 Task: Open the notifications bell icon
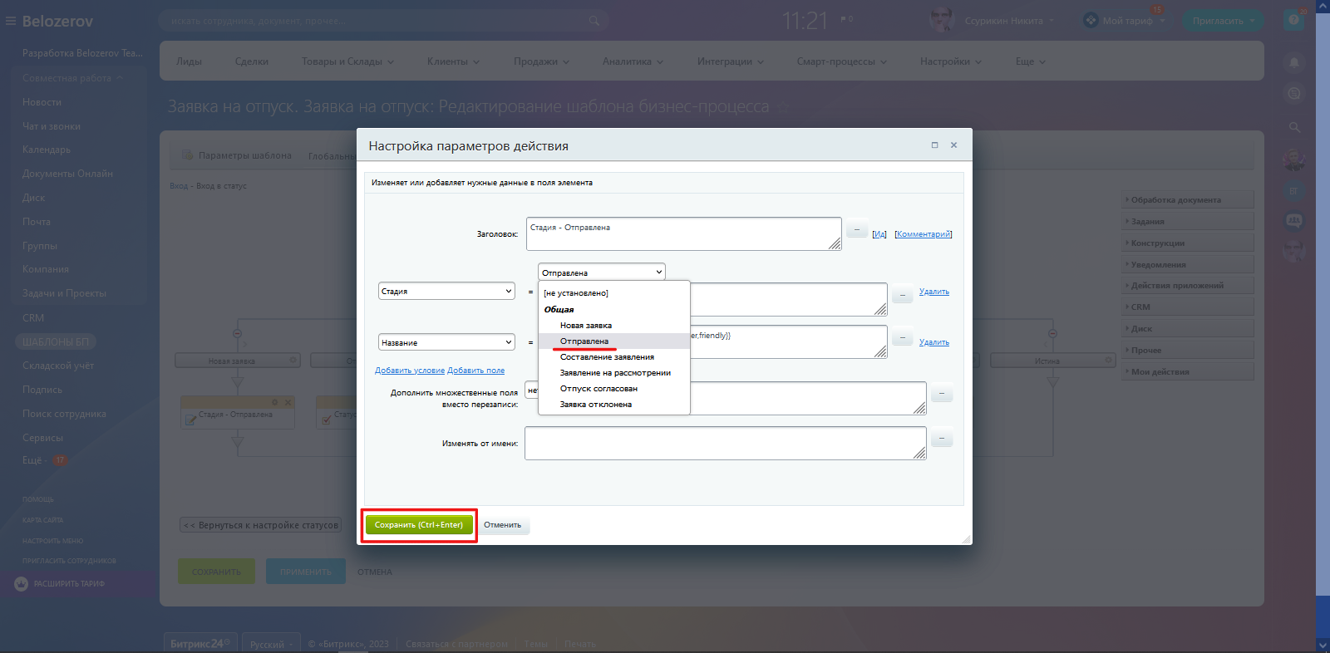pos(1293,62)
